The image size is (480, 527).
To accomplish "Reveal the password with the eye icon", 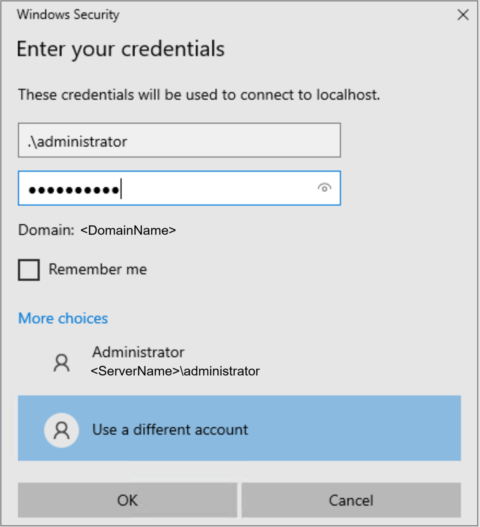I will 324,188.
